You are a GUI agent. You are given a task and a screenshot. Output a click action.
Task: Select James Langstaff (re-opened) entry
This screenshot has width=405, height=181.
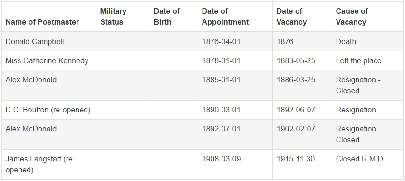(x=40, y=164)
